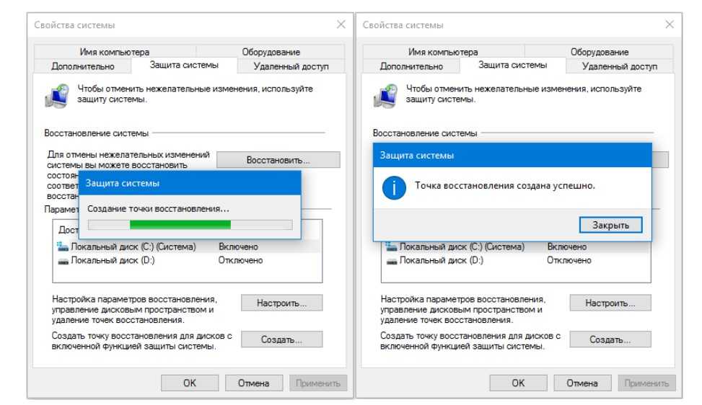Select the Отключено status of disk D: in right dialog

[x=569, y=260]
